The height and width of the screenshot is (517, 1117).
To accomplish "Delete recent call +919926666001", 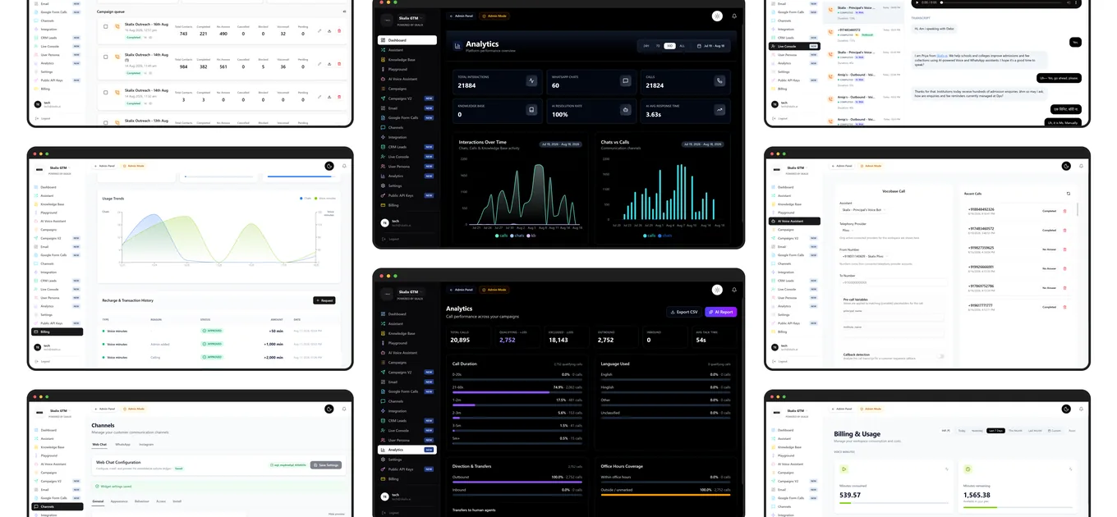I will (1065, 268).
